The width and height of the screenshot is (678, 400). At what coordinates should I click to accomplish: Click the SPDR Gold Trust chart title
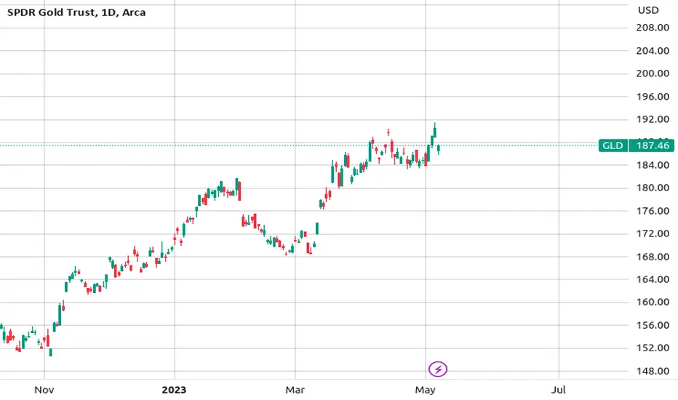(76, 12)
